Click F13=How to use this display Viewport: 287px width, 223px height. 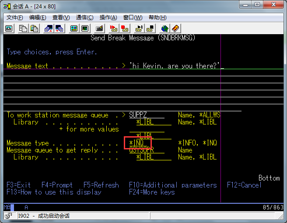click(x=54, y=192)
